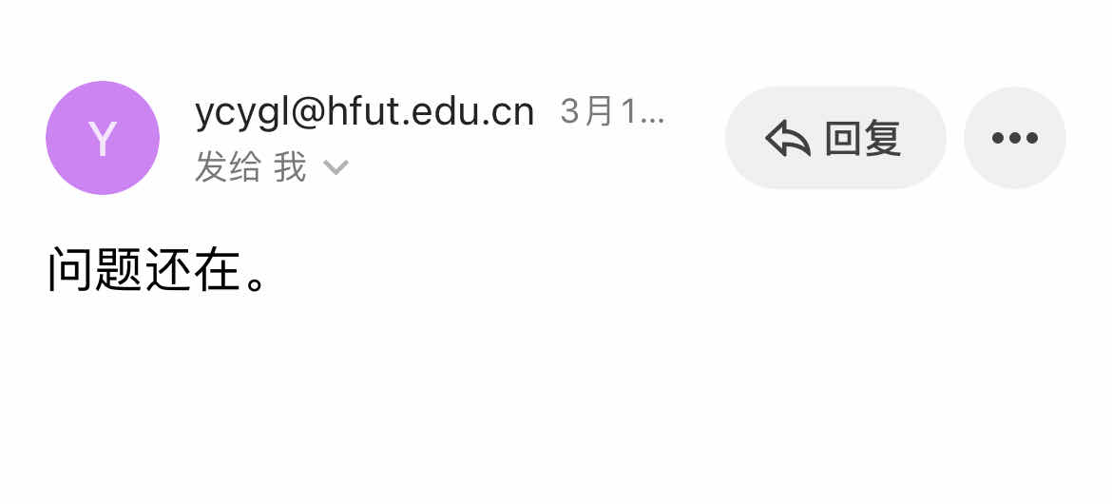Tap the middle dot of more button
Image resolution: width=1112 pixels, height=504 pixels.
pyautogui.click(x=1014, y=139)
